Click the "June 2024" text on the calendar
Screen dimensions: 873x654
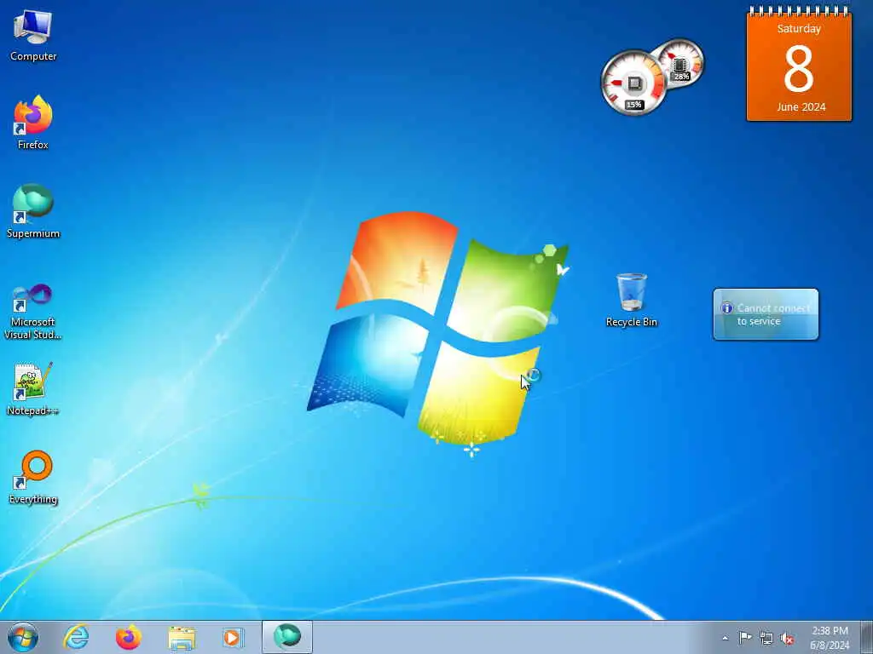coord(801,106)
